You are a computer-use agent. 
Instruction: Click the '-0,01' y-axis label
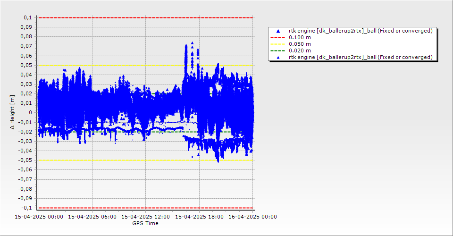coord(25,122)
